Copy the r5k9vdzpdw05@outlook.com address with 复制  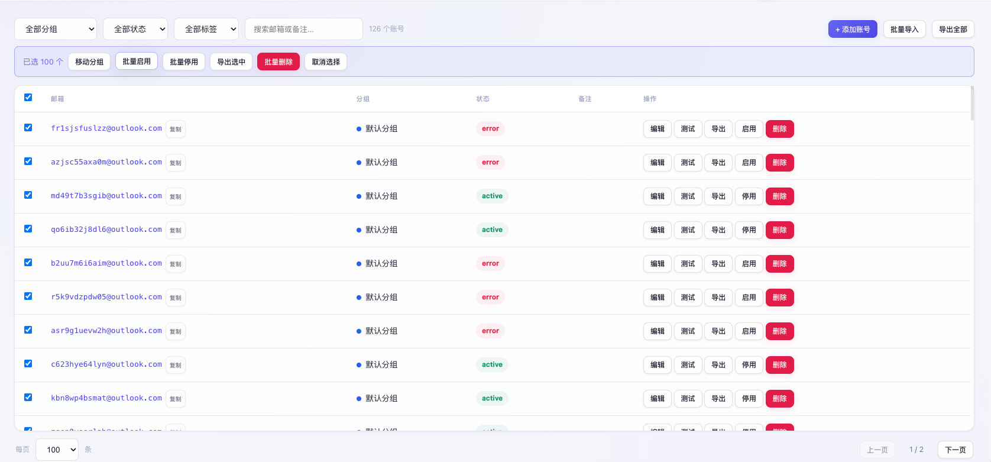176,298
